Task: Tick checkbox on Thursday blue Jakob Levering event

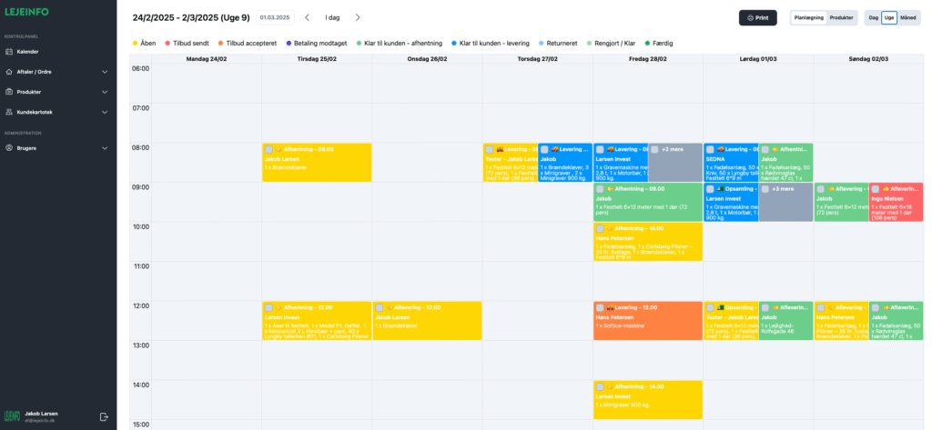Action: point(544,150)
